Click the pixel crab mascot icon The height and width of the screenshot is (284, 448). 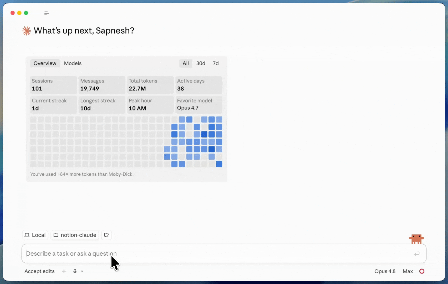[x=416, y=239]
